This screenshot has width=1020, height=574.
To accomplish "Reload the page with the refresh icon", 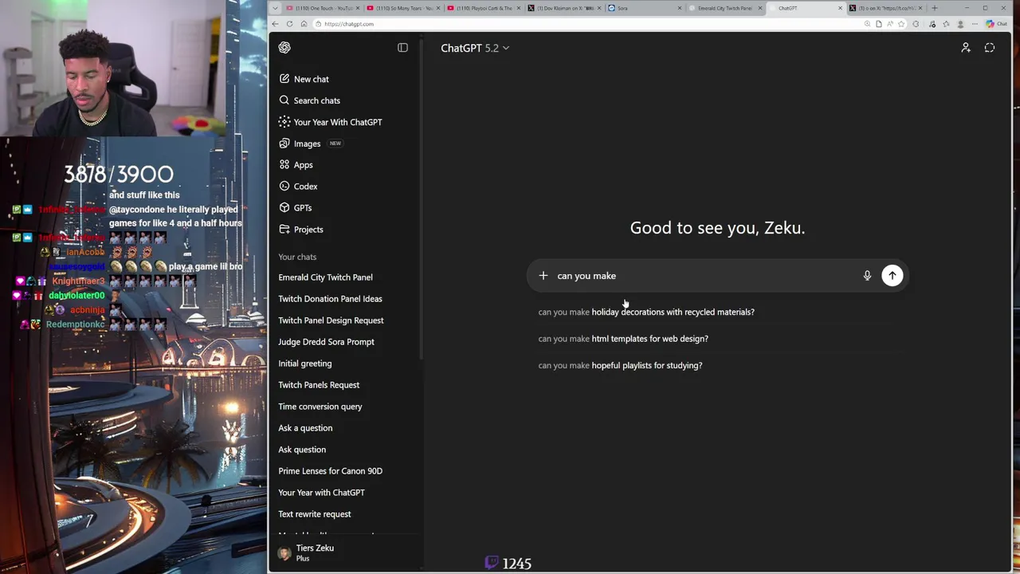I will coord(289,24).
